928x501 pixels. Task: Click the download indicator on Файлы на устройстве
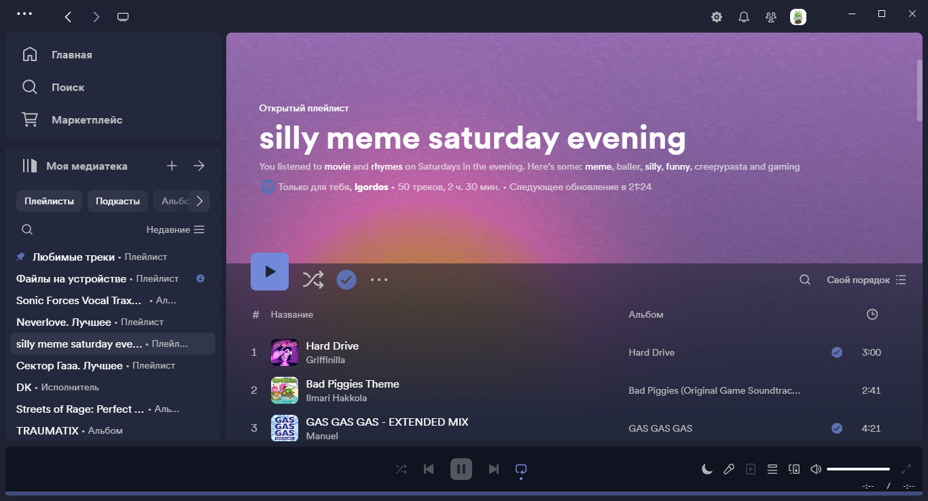coord(200,278)
